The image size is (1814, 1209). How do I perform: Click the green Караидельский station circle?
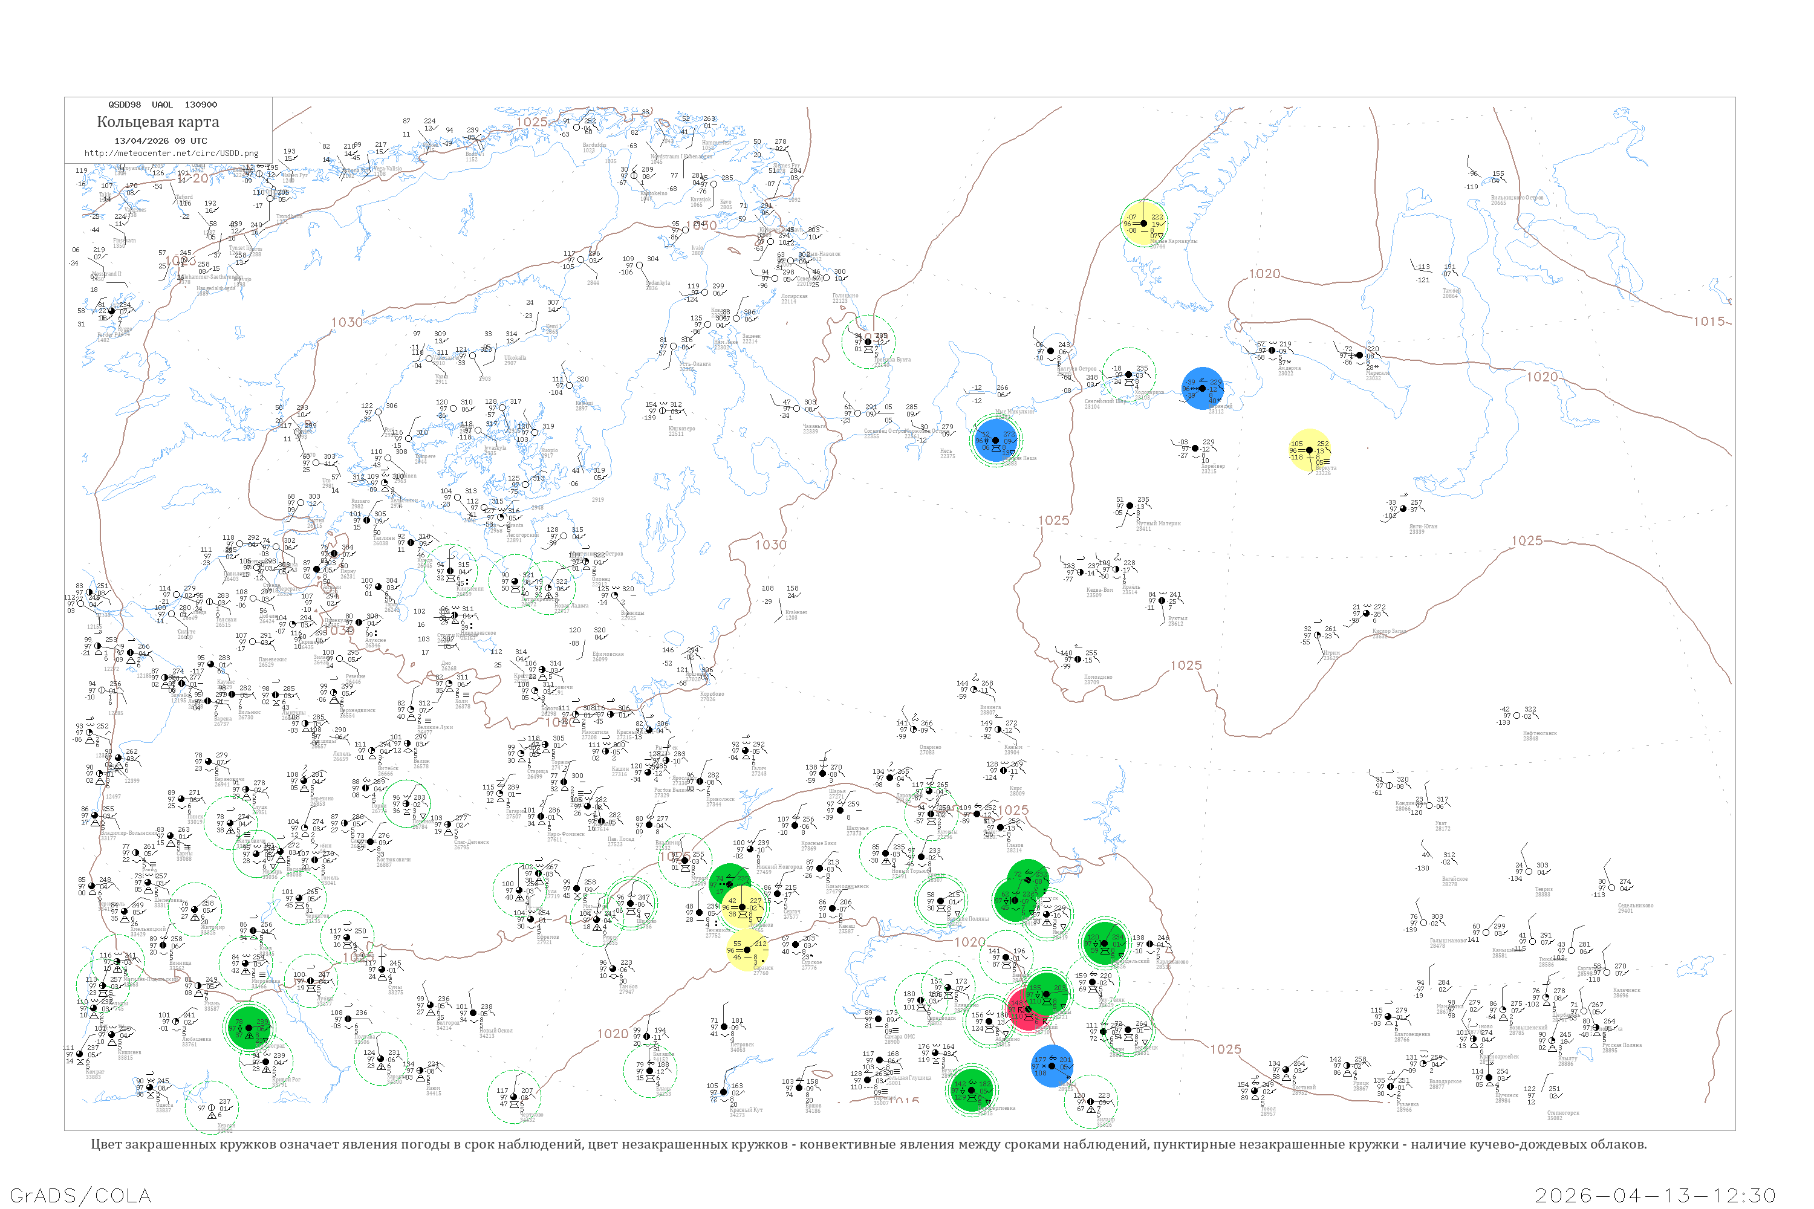pos(1104,942)
